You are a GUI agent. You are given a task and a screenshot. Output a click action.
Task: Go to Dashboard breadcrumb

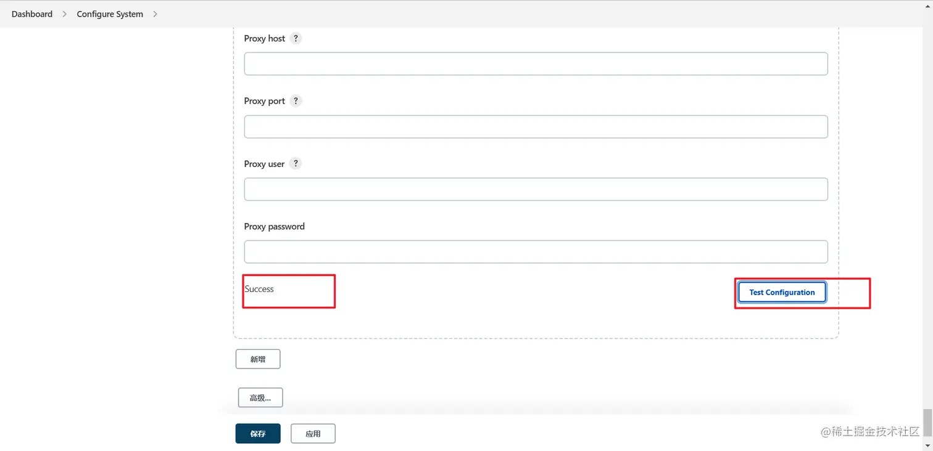click(x=32, y=14)
